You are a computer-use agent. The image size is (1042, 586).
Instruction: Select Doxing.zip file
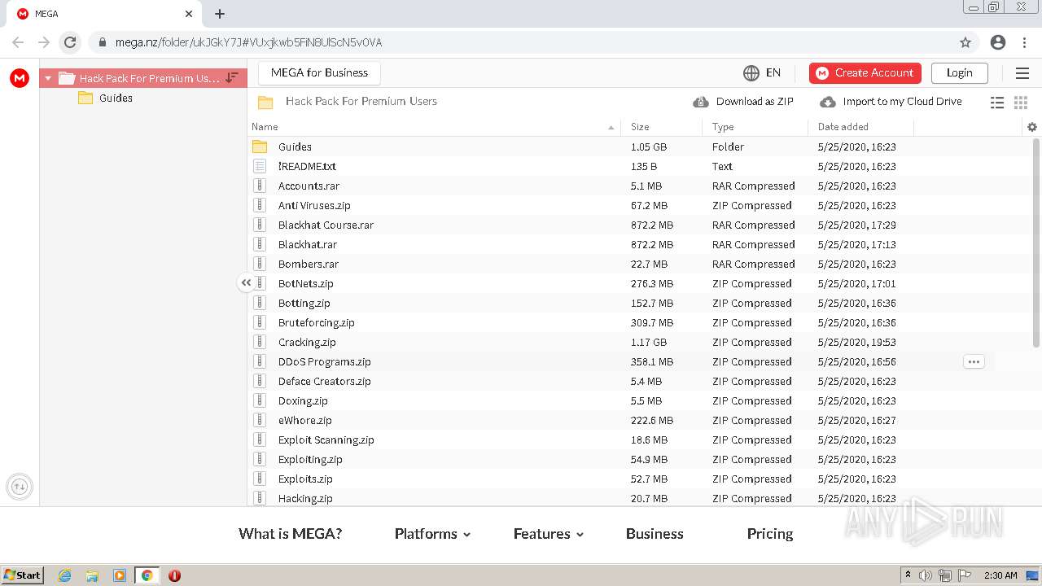click(x=303, y=401)
